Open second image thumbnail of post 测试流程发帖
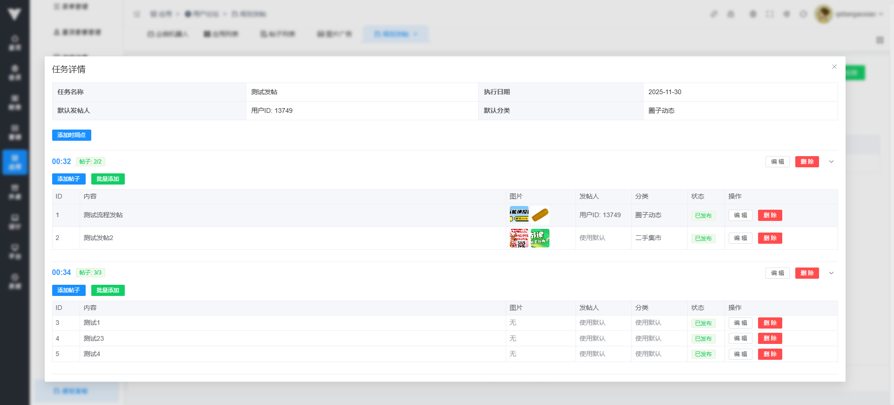This screenshot has height=405, width=894. 540,215
